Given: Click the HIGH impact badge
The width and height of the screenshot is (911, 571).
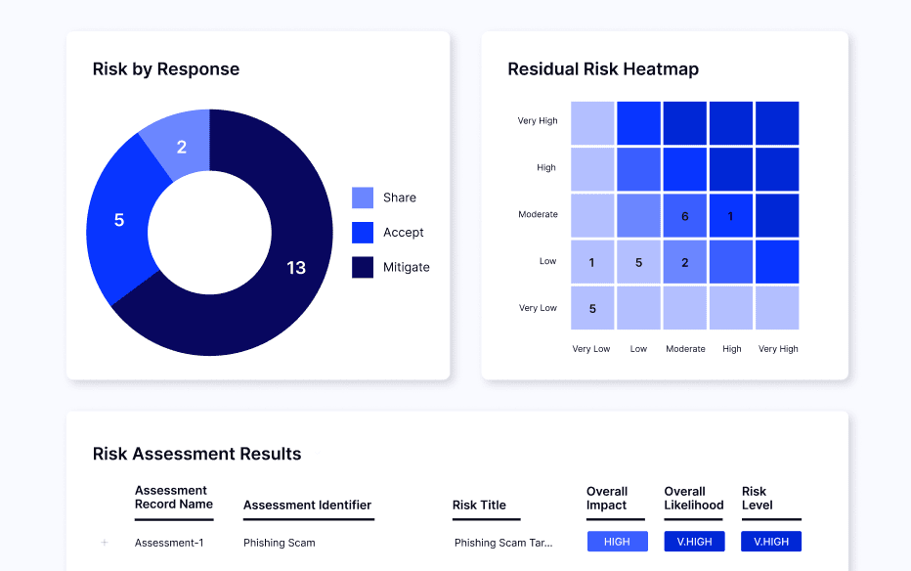Looking at the screenshot, I should (617, 541).
